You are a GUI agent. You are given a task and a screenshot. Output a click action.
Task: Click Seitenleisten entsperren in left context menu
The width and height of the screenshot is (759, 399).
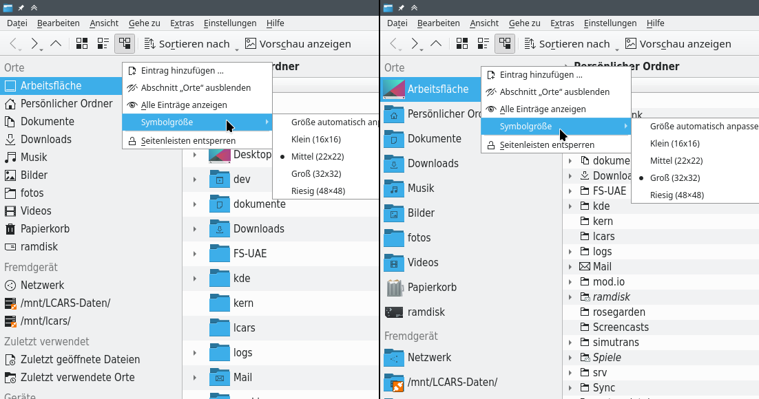point(197,141)
